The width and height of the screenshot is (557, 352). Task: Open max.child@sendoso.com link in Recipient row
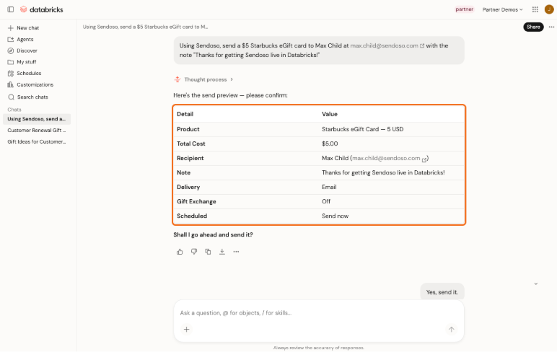(x=390, y=159)
